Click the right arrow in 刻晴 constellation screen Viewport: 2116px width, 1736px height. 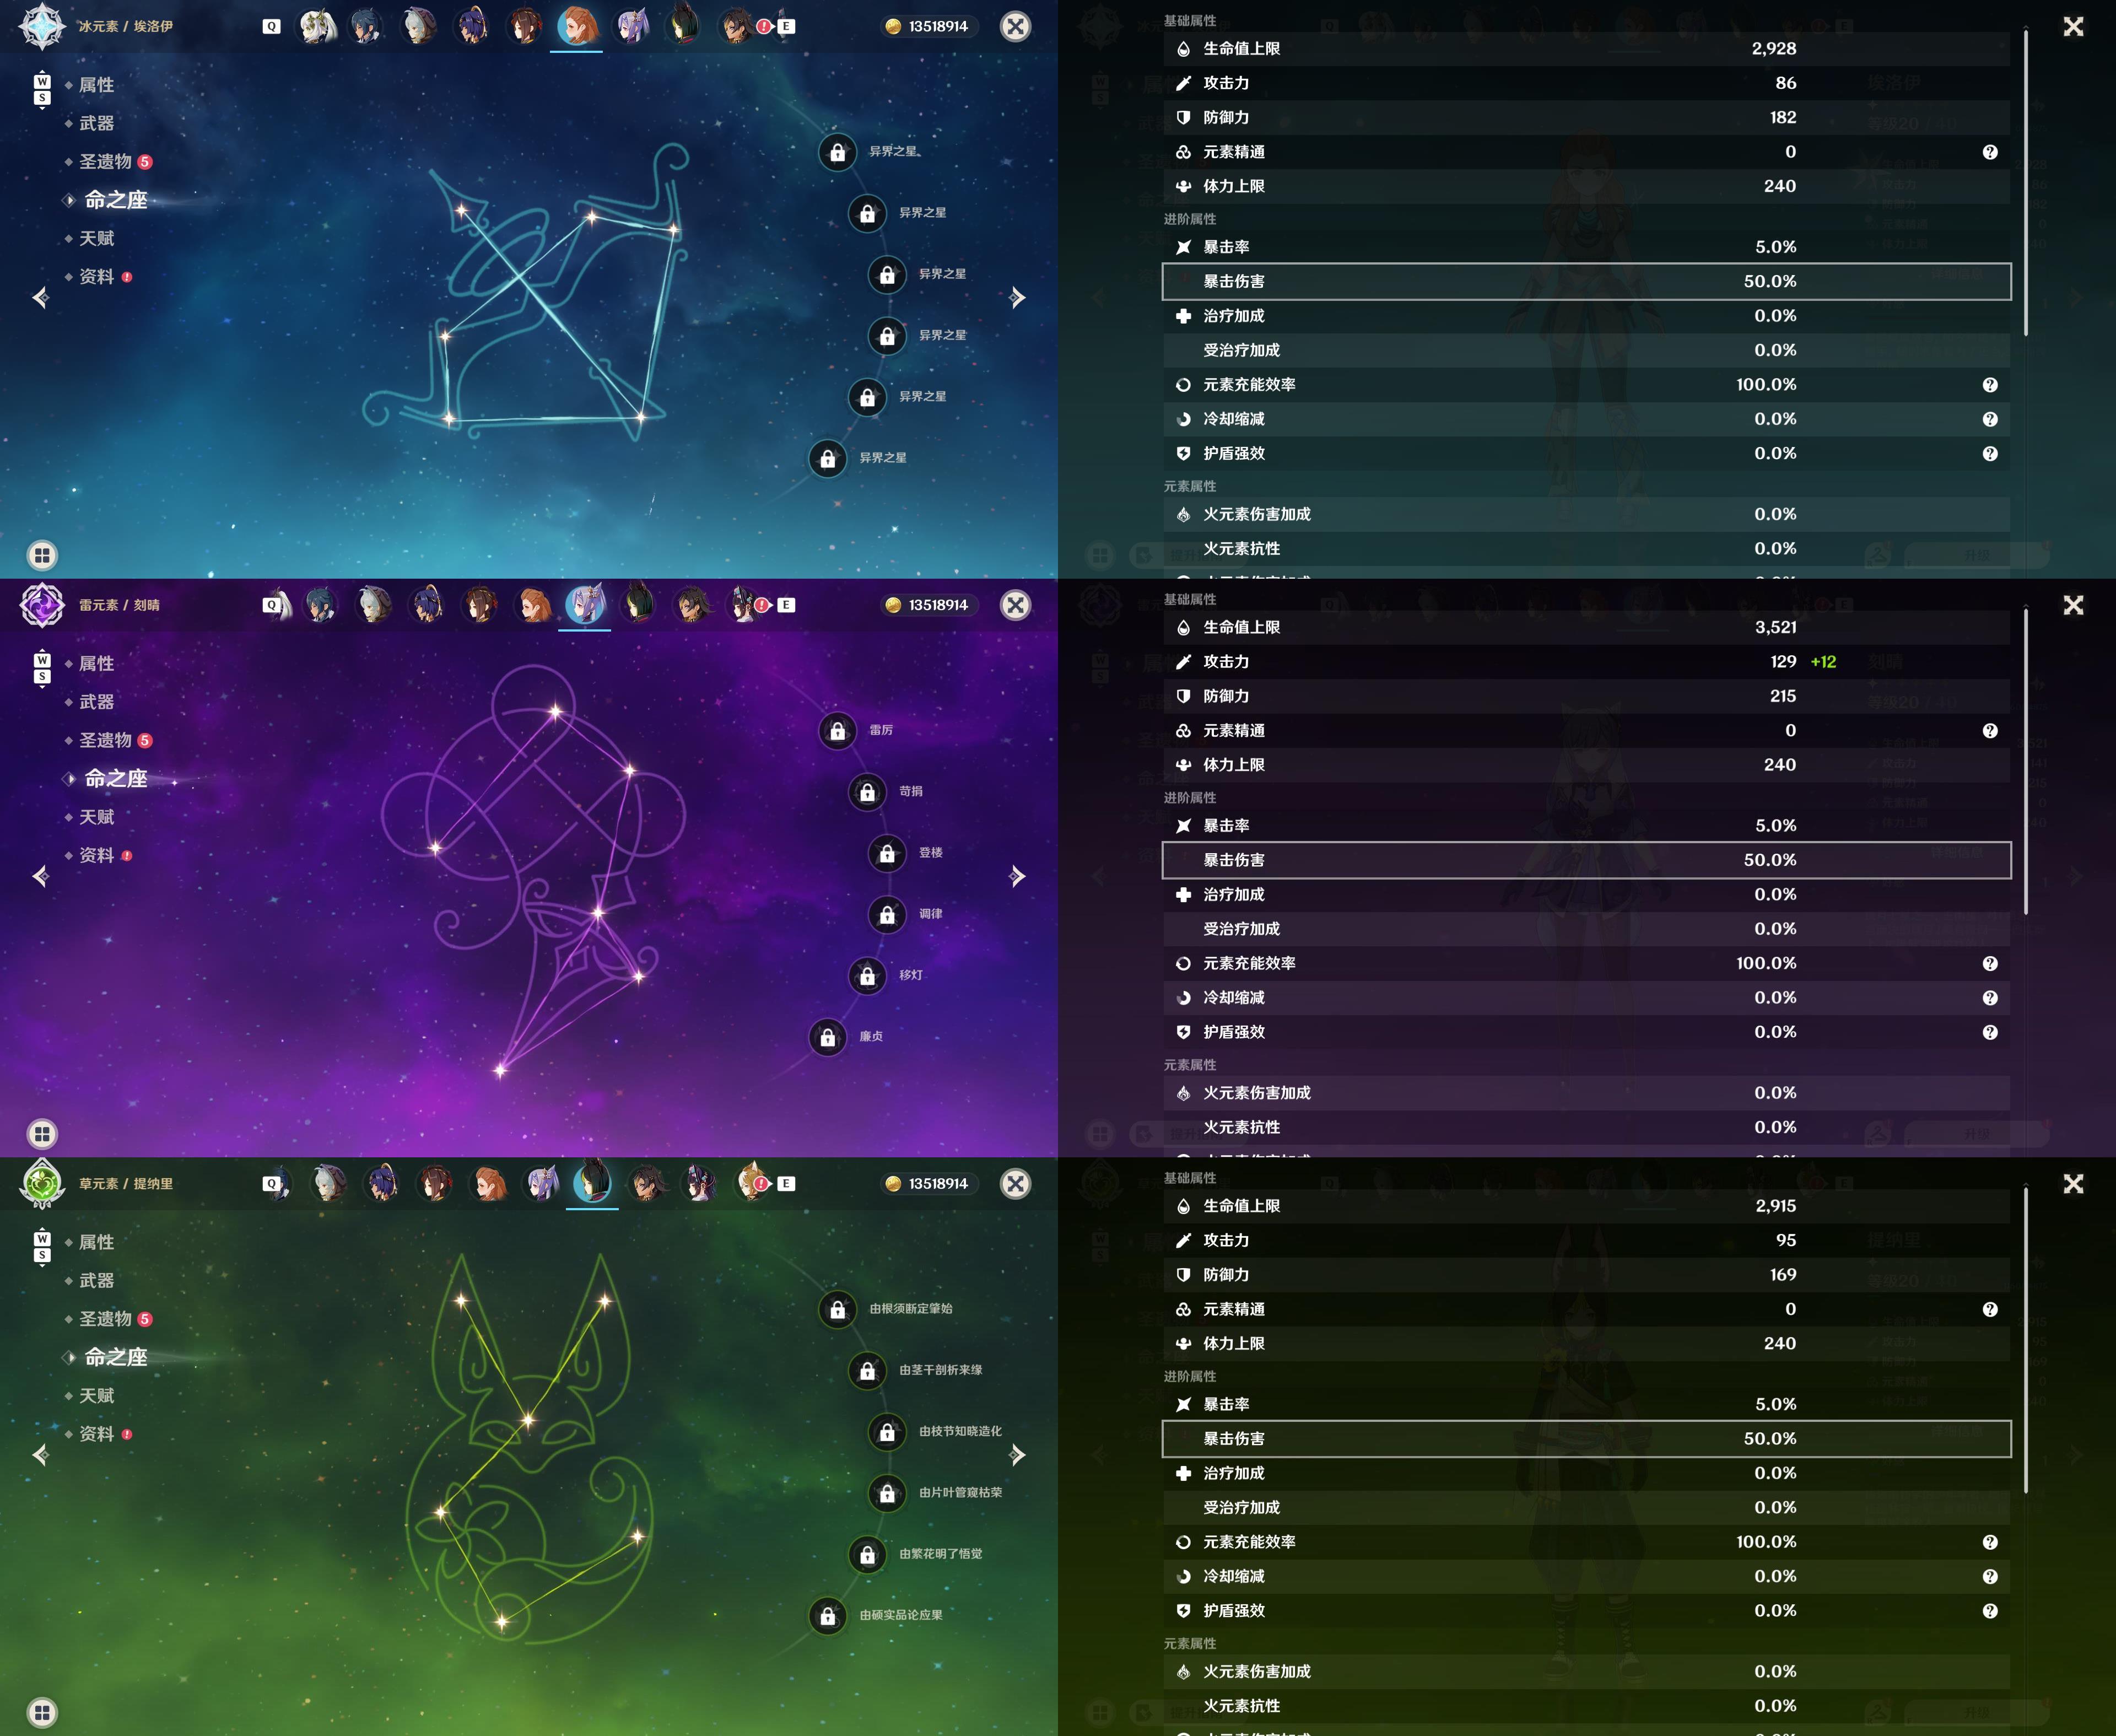tap(1017, 876)
